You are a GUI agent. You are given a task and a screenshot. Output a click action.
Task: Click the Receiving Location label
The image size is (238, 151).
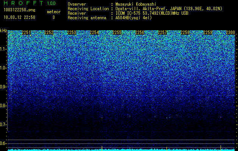[88, 9]
